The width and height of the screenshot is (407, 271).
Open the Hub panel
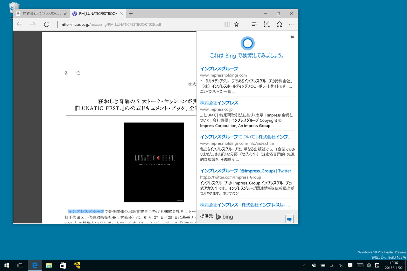click(254, 24)
